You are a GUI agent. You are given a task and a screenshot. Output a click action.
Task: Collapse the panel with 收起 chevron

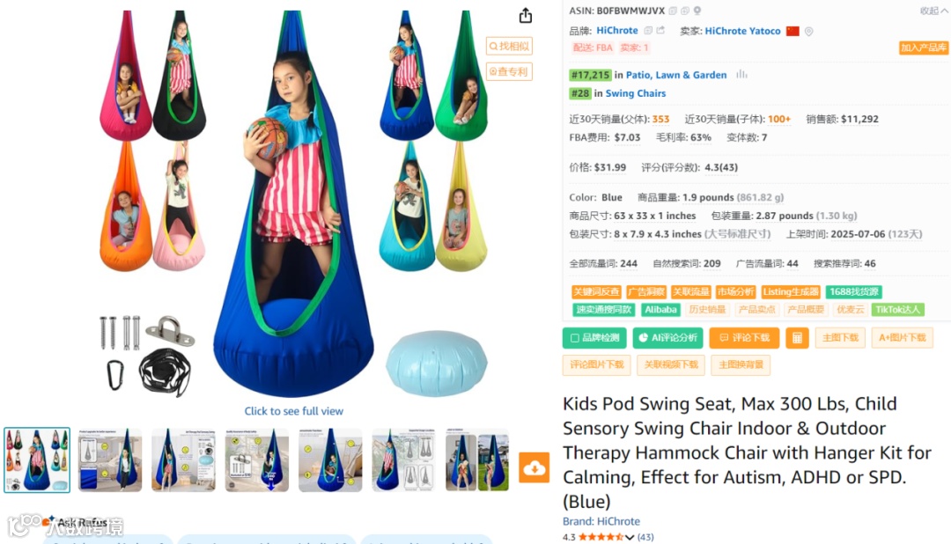[933, 11]
